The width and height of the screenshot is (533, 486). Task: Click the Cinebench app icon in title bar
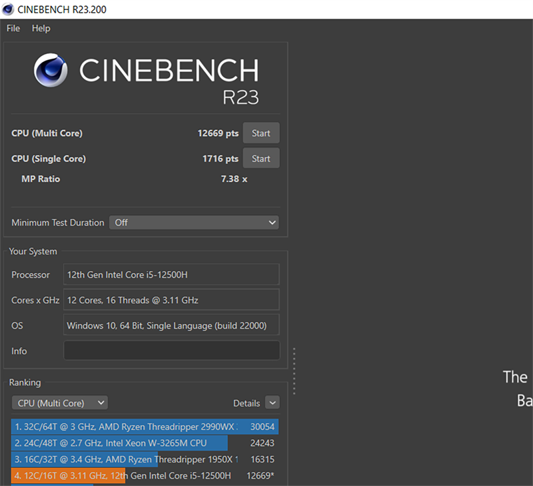click(8, 9)
